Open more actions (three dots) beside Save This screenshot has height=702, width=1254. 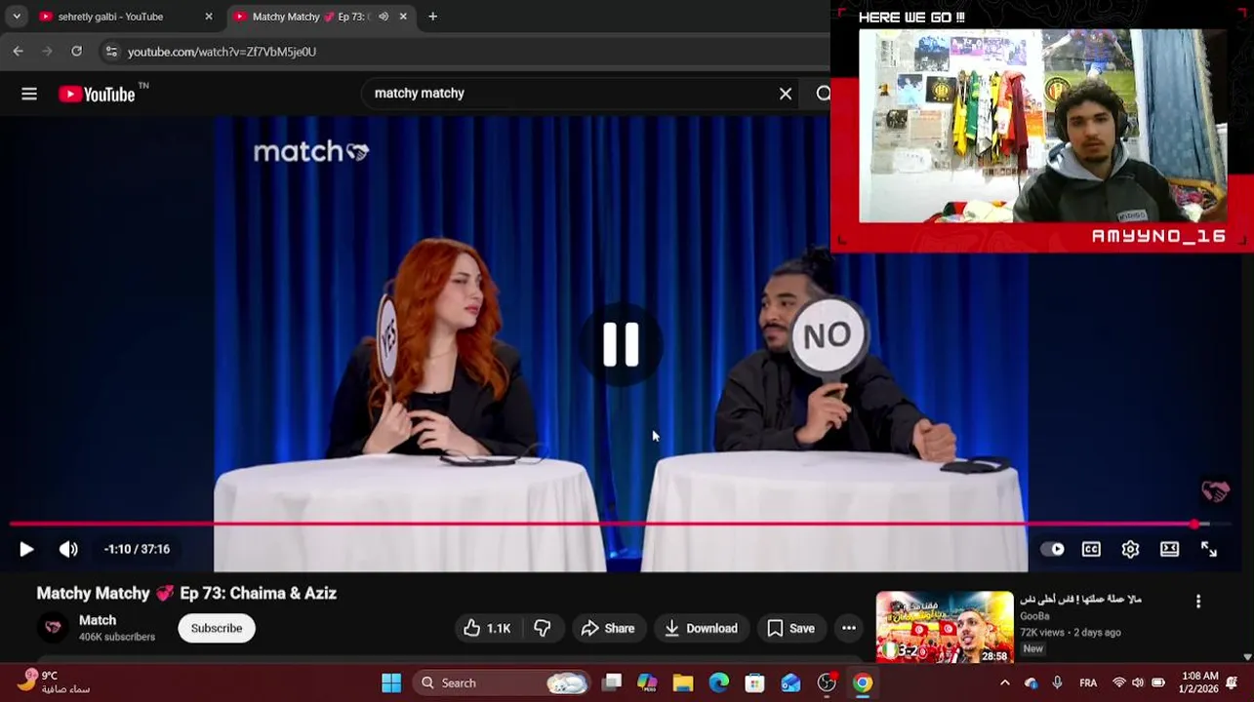[849, 628]
